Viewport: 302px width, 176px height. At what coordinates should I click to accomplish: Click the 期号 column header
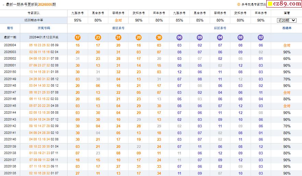pyautogui.click(x=10, y=28)
